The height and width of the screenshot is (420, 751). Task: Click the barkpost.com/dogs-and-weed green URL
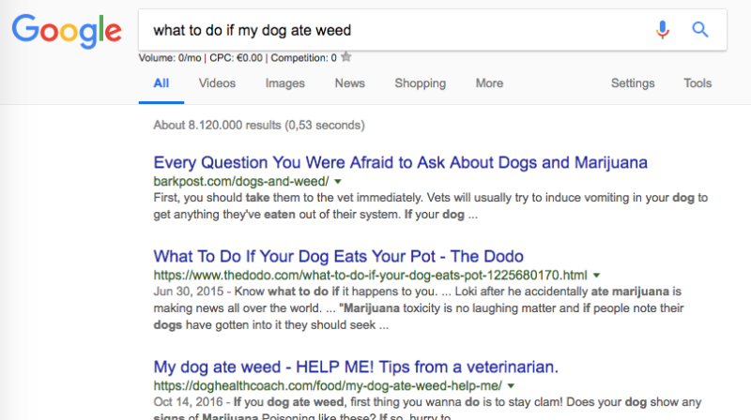(x=240, y=181)
